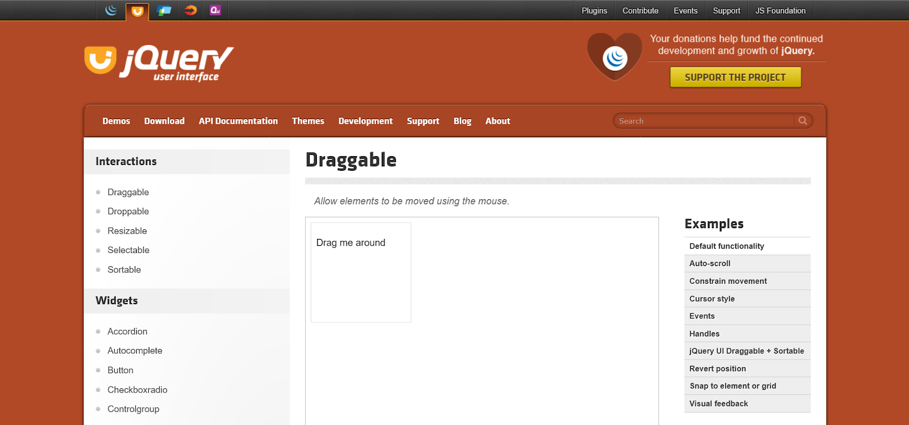
Task: Select Resizable in Interactions sidebar
Action: tap(127, 231)
